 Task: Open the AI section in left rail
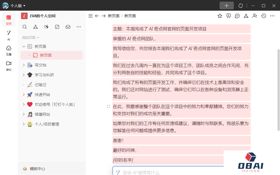coord(8,35)
